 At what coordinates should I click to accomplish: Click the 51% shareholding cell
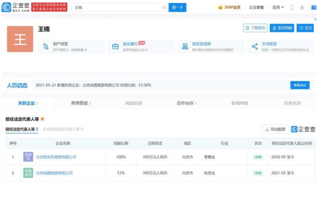point(121,173)
